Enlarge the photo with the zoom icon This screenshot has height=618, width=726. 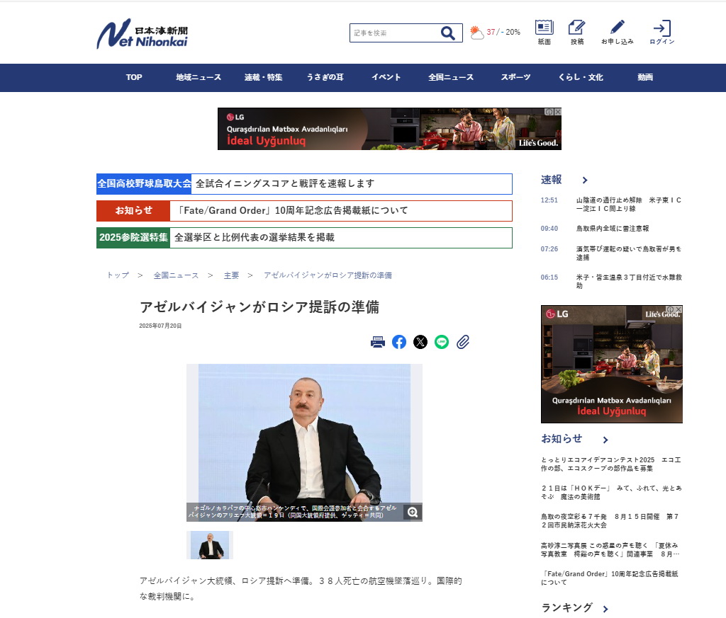(x=413, y=513)
